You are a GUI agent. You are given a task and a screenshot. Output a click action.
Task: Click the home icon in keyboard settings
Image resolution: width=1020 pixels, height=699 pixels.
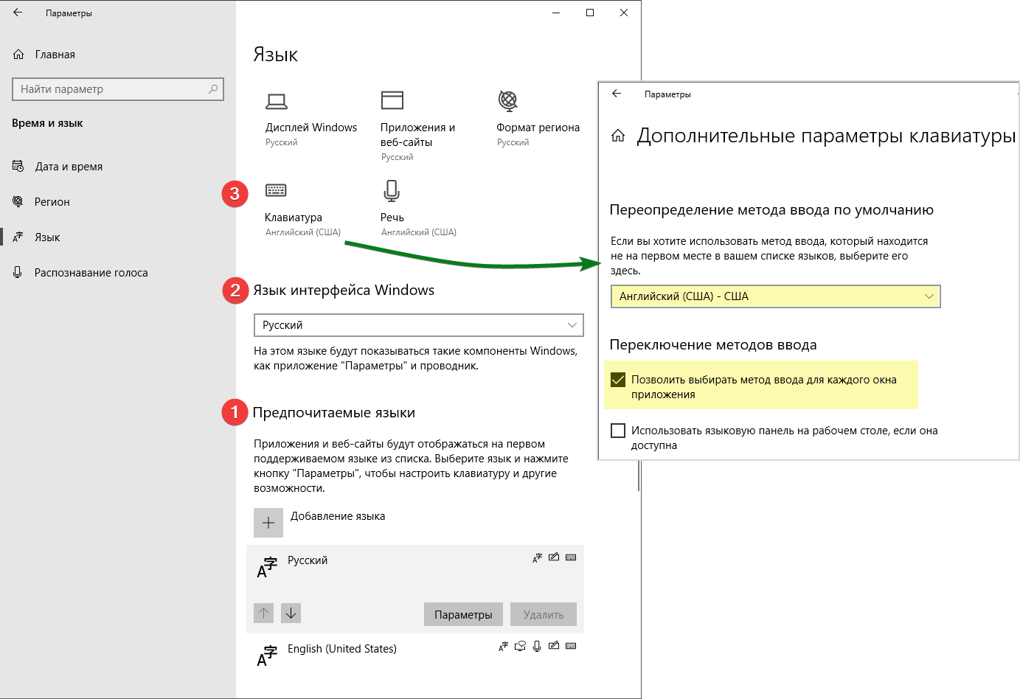(618, 136)
